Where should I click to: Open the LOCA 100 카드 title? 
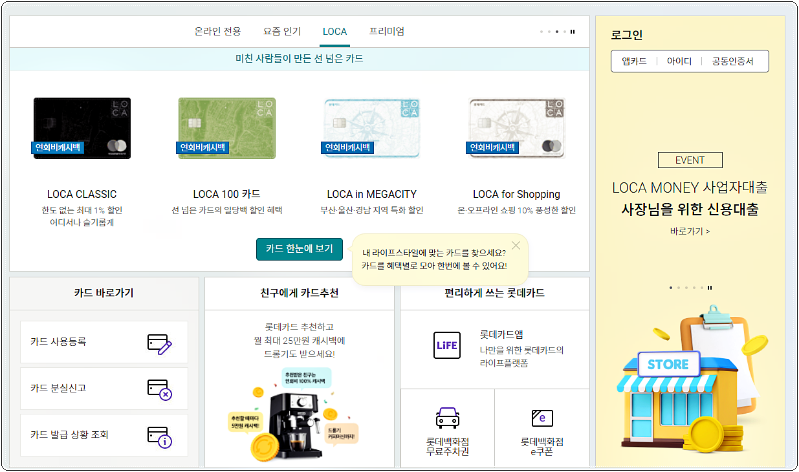227,194
